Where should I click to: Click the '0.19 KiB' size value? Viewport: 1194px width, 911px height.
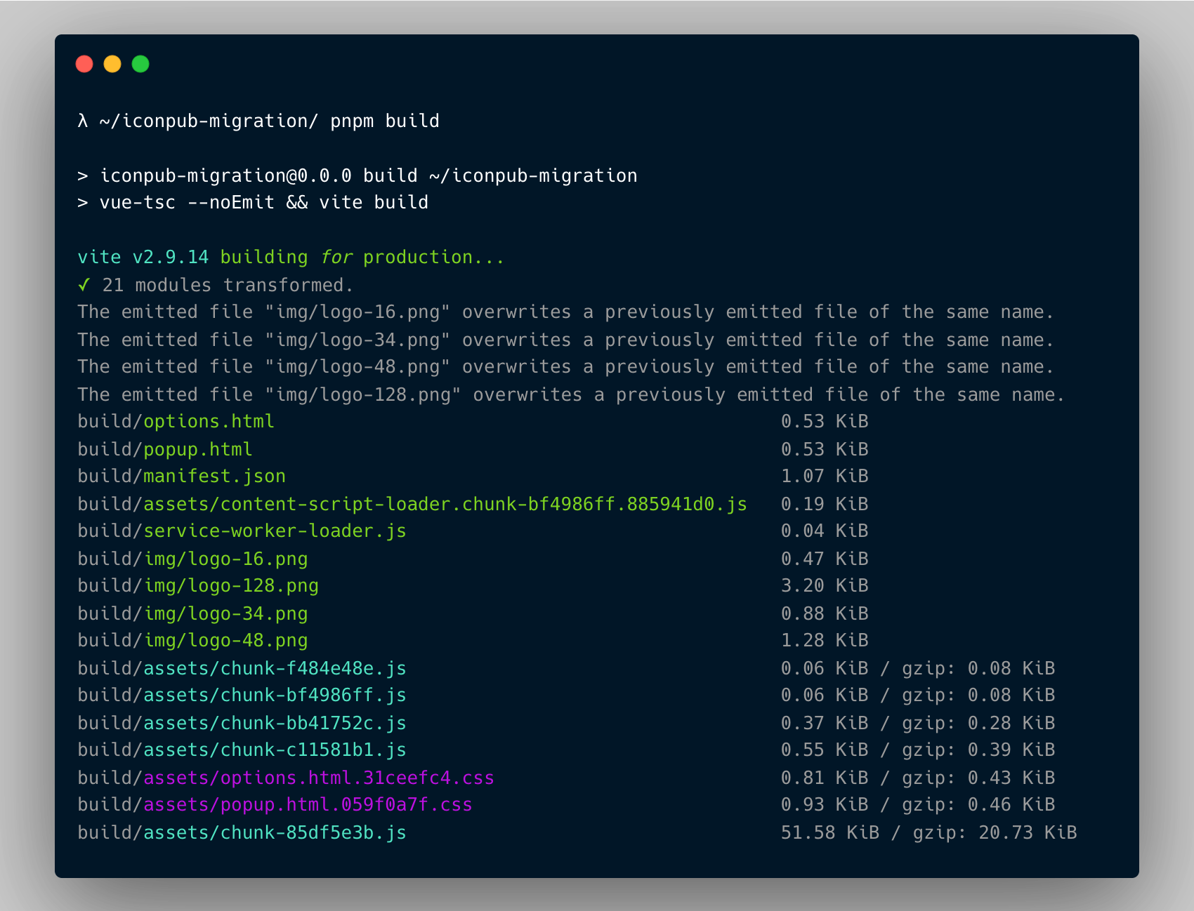pyautogui.click(x=825, y=504)
